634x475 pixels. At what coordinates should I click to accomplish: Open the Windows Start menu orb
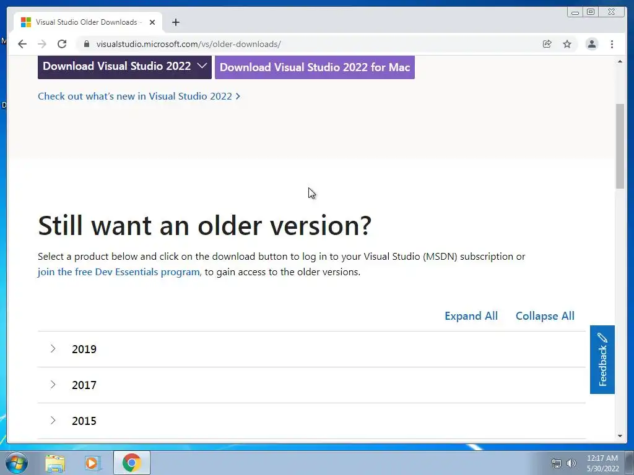(17, 463)
